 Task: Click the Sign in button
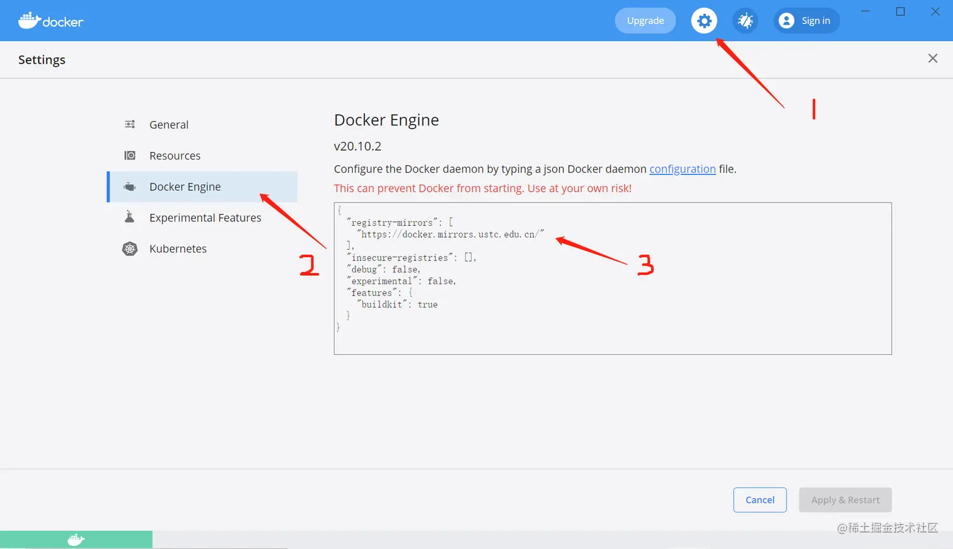tap(807, 21)
